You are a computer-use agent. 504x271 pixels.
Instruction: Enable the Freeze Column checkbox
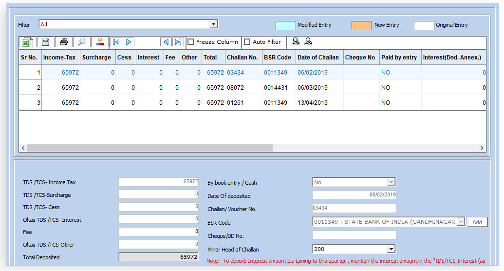click(191, 42)
